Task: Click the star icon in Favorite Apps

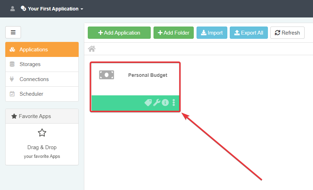Action: click(x=42, y=133)
